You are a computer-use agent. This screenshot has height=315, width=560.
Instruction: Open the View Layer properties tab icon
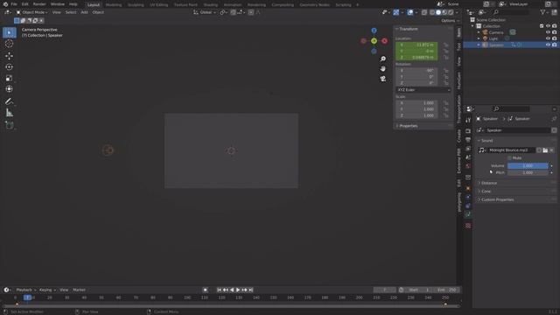(468, 149)
